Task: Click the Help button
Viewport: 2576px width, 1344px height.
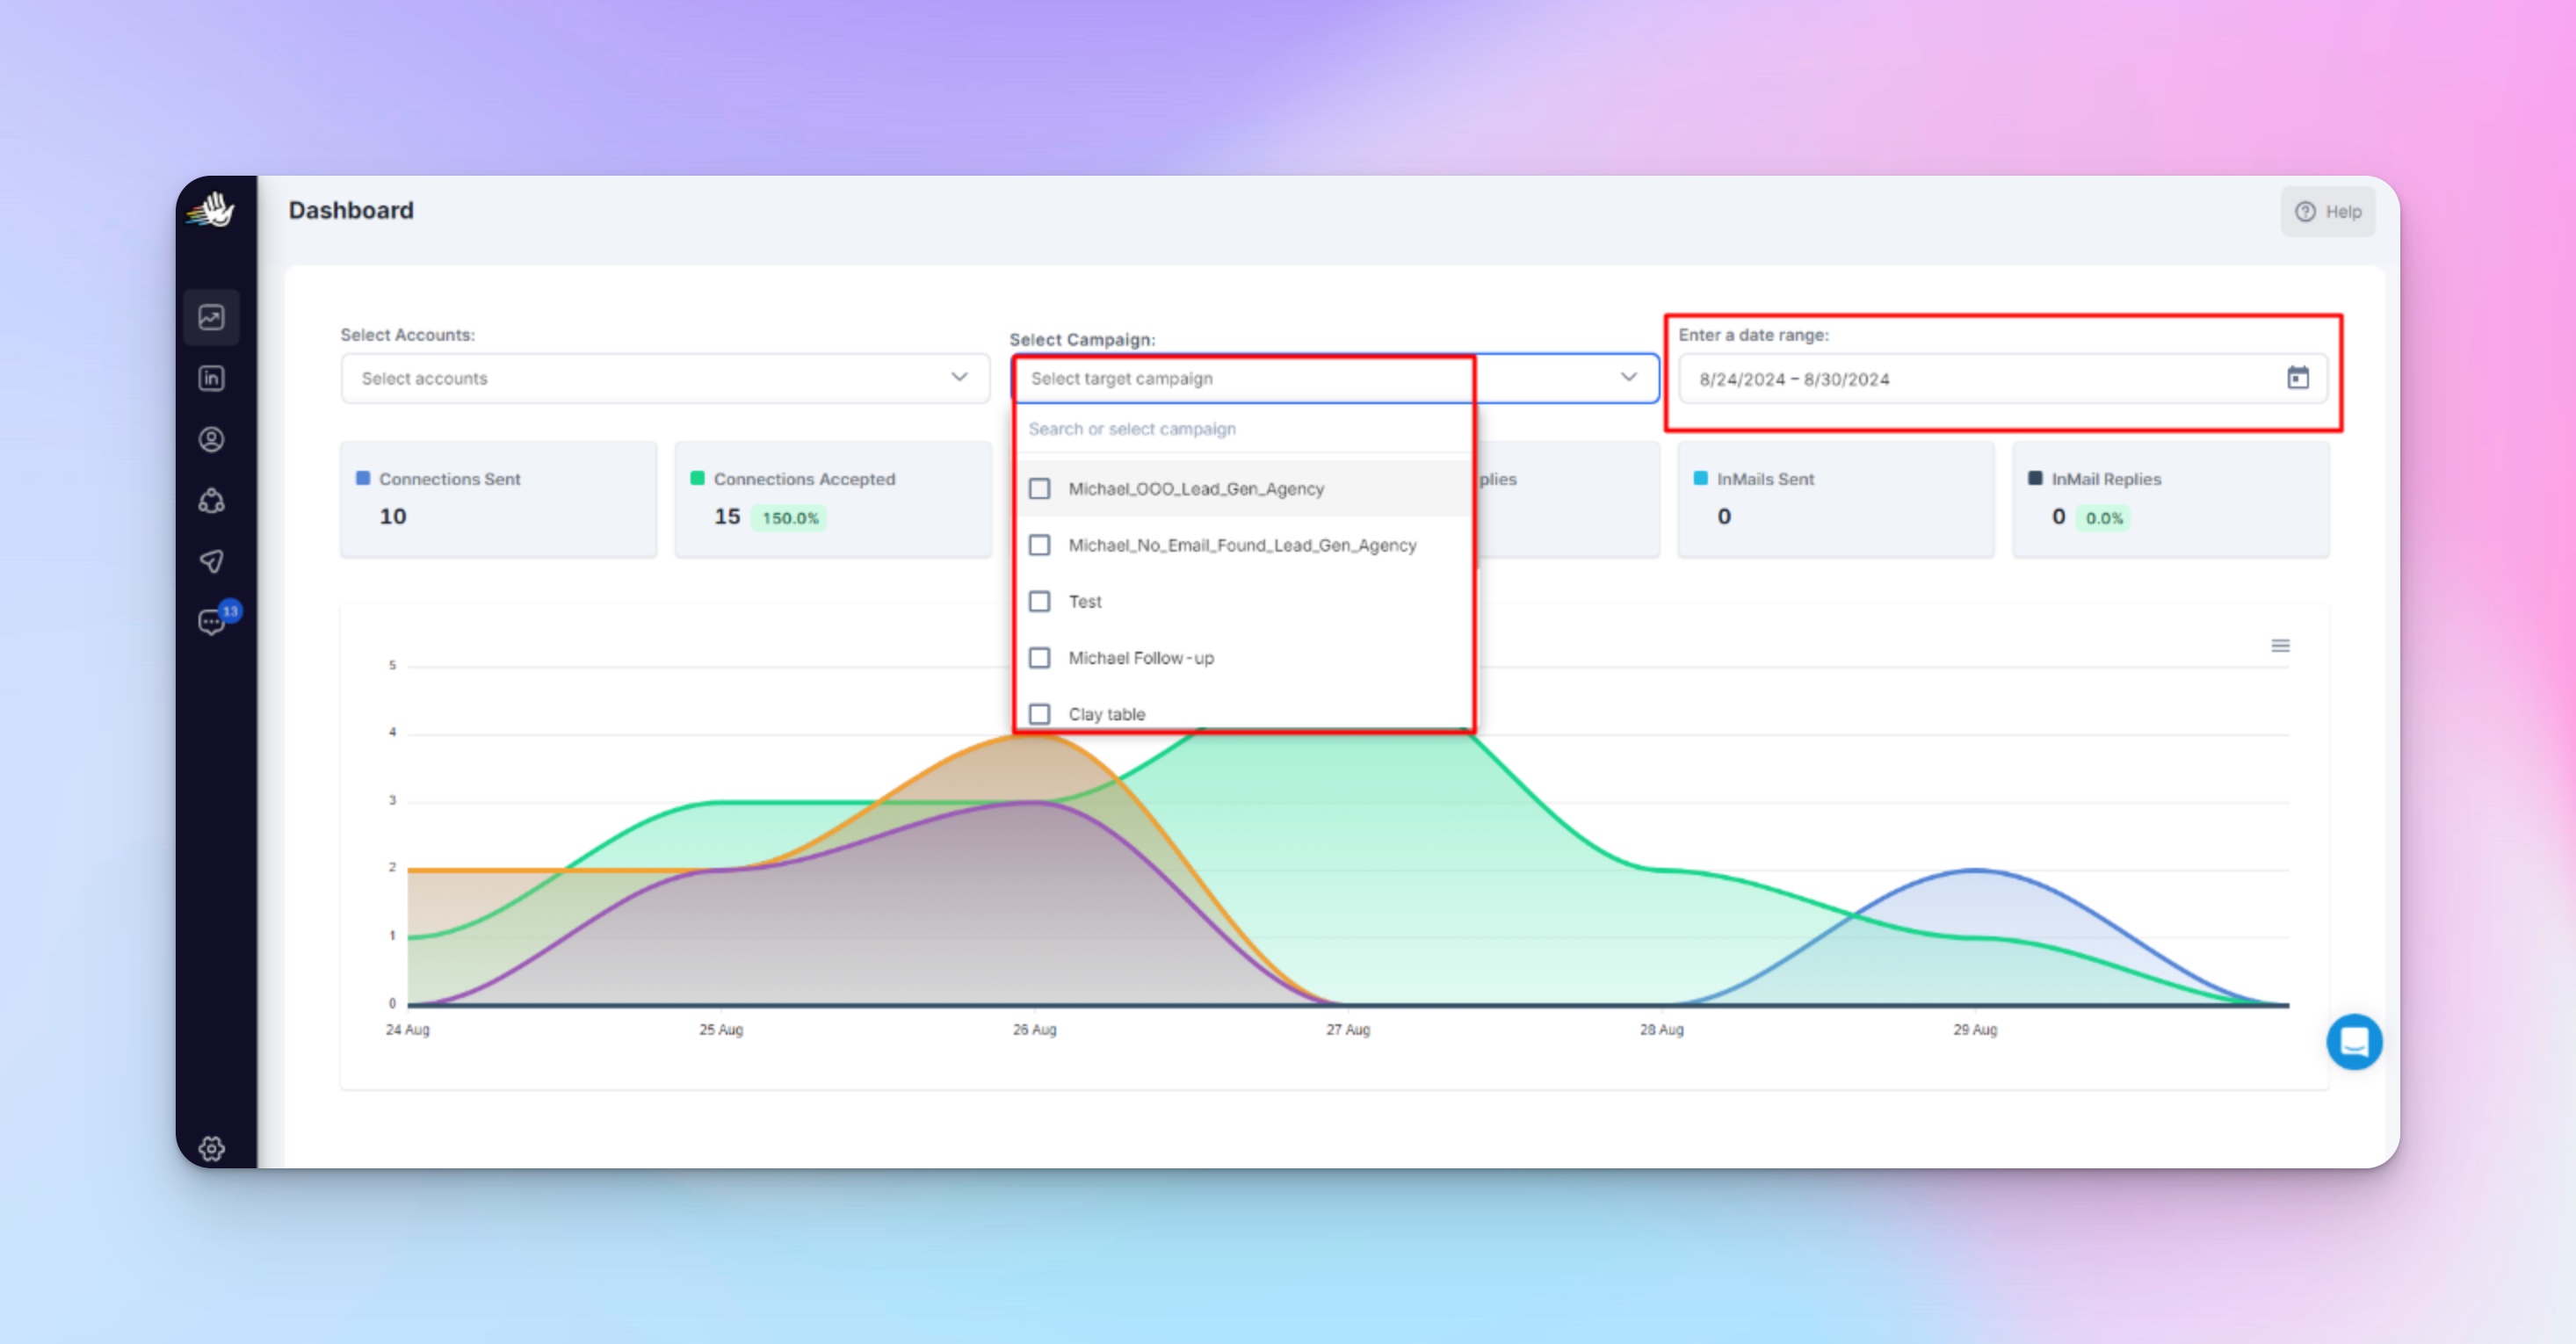Action: pyautogui.click(x=2328, y=212)
